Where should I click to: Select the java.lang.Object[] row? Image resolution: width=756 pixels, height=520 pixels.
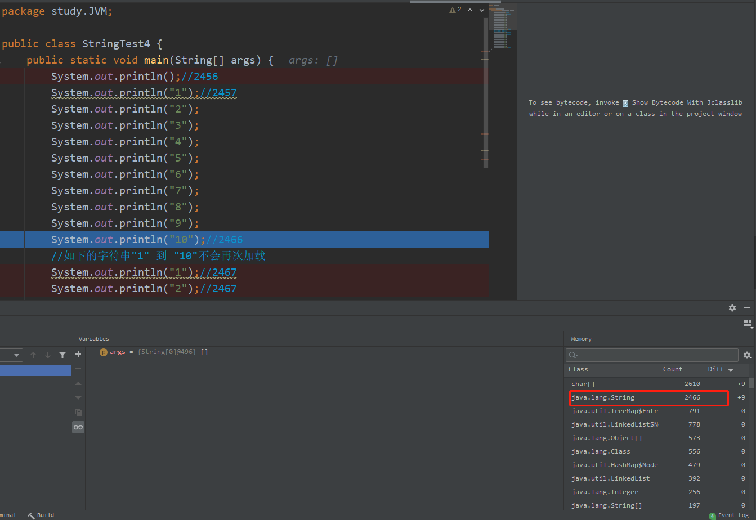[656, 438]
